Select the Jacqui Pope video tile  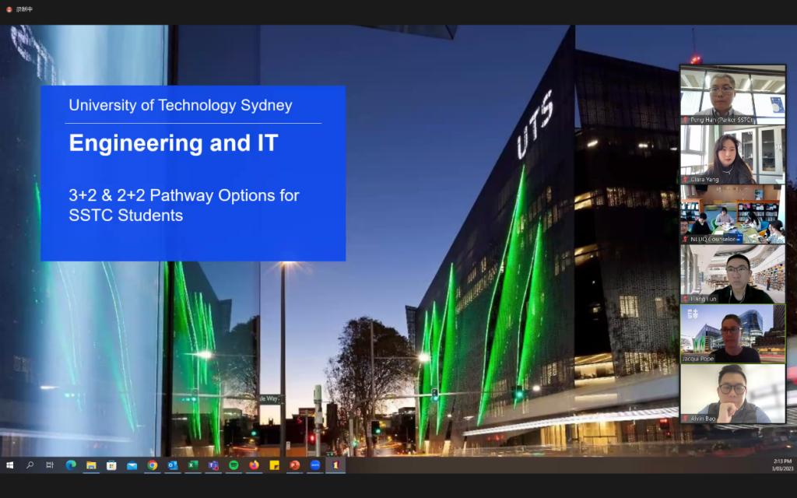(x=732, y=333)
